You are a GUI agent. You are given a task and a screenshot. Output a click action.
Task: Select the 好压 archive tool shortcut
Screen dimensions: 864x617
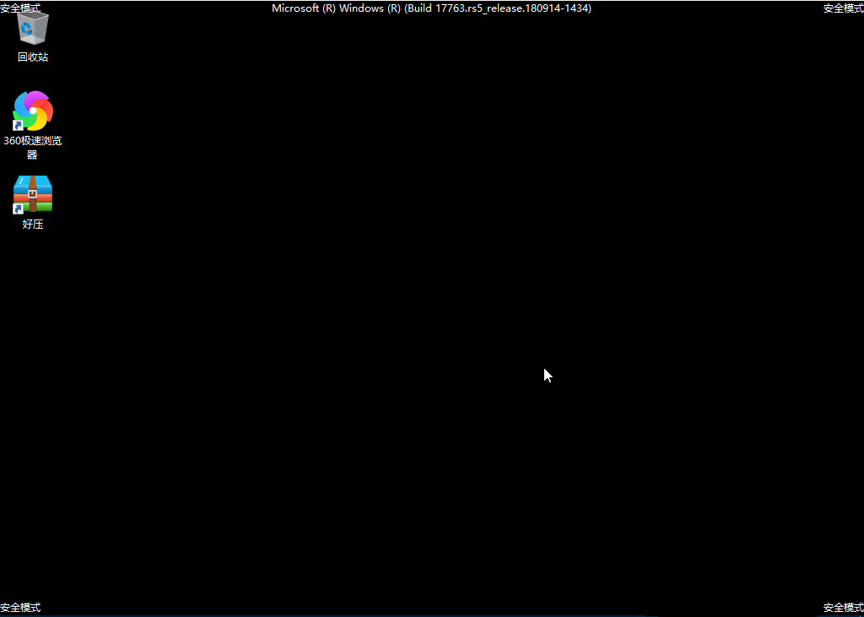[33, 203]
